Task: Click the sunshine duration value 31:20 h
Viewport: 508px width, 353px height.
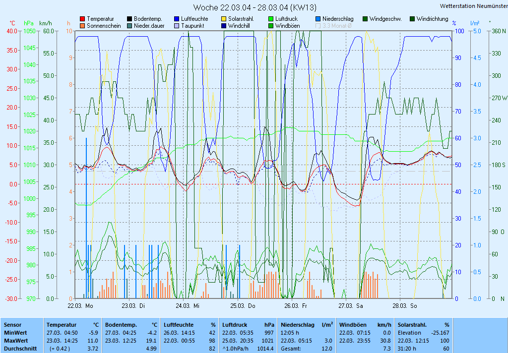Action: pos(407,349)
